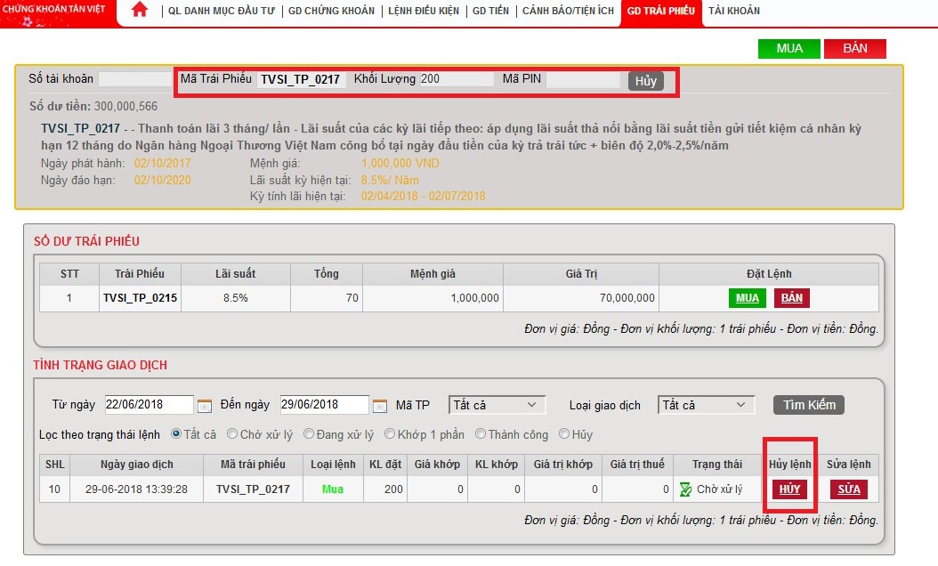Buy TVSI_TP_0215 using its MUA button
Screen dimensions: 938x566
click(748, 298)
